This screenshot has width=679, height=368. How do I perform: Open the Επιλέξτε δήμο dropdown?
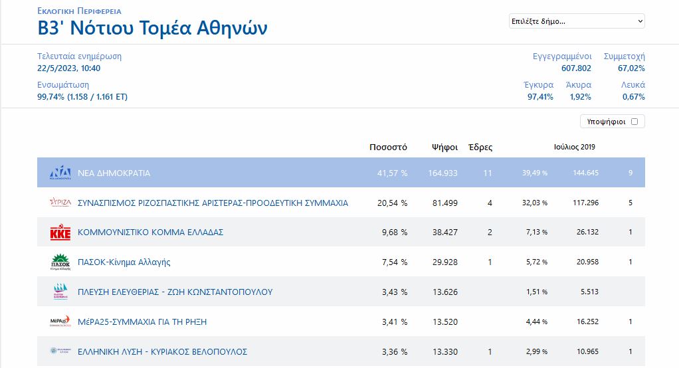click(x=576, y=21)
